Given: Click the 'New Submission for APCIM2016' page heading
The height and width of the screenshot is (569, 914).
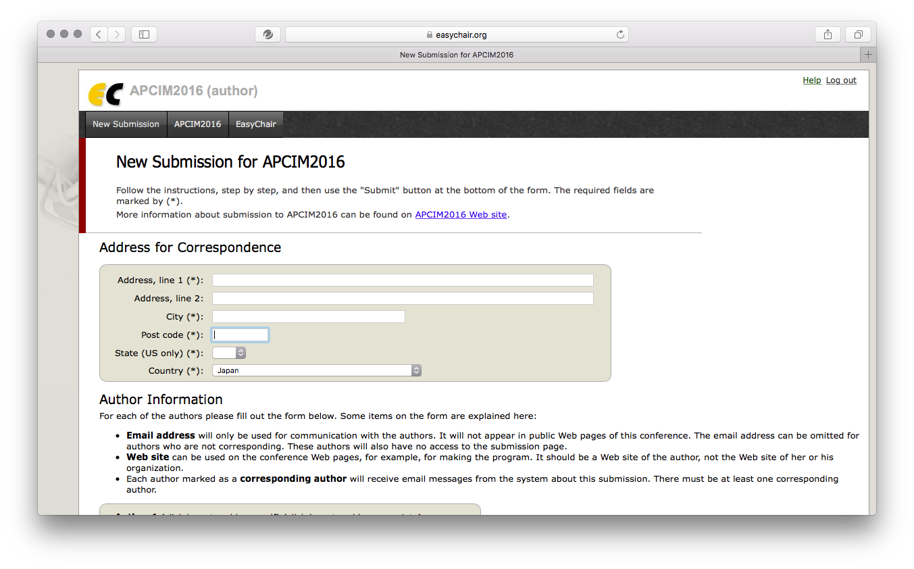Looking at the screenshot, I should click(230, 162).
